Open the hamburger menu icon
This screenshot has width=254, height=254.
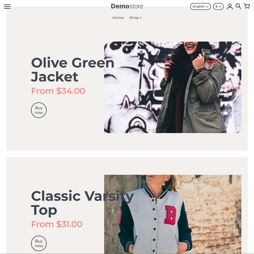tap(7, 6)
